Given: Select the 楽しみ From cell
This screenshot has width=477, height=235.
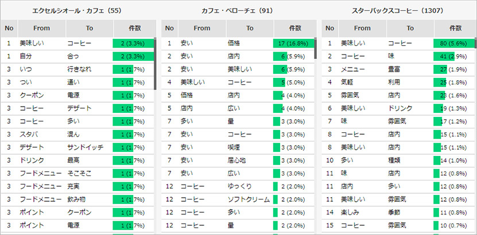Looking at the screenshot, I should [350, 213].
